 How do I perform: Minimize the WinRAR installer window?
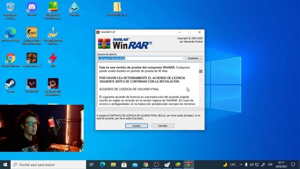point(180,32)
